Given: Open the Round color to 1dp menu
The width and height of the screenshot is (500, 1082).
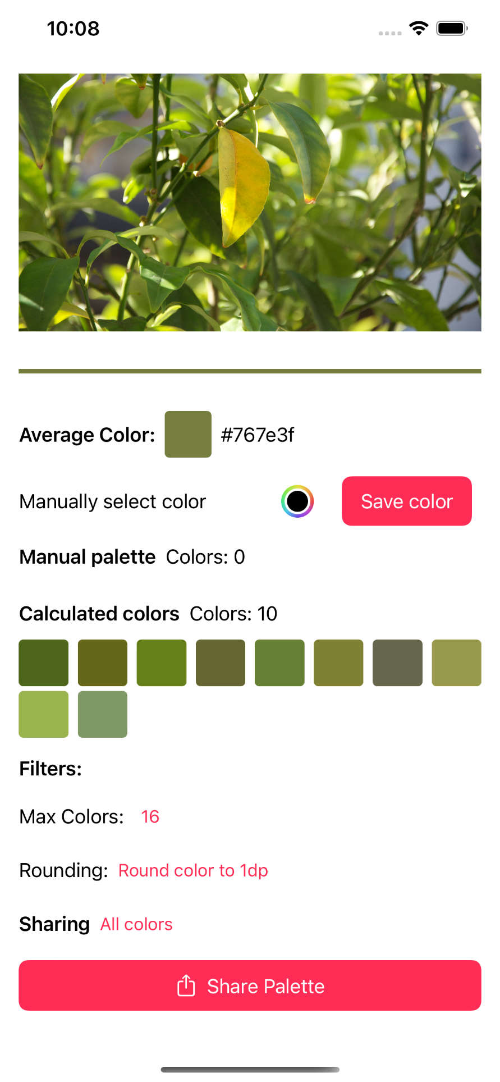Looking at the screenshot, I should pos(193,870).
